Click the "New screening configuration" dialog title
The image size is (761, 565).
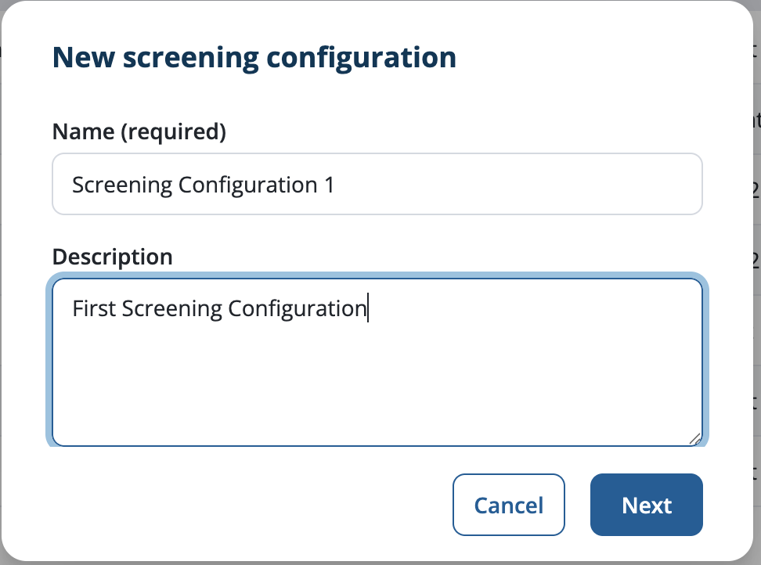coord(254,58)
